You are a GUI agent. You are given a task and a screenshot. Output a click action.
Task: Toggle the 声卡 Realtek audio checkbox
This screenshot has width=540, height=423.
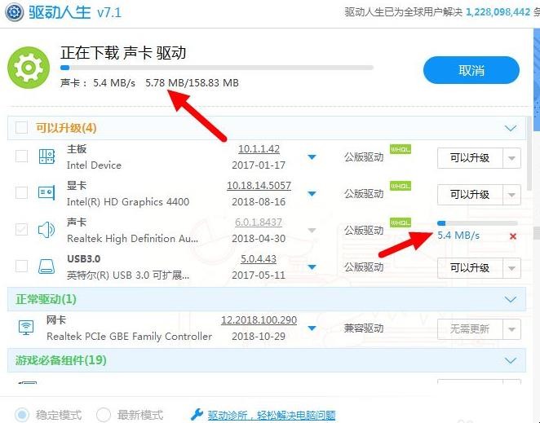click(x=21, y=230)
